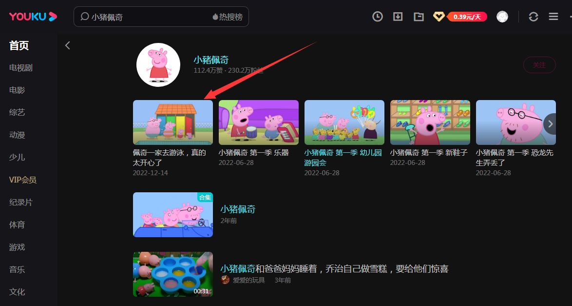Open the hamburger menu icon
572x306 pixels.
553,16
